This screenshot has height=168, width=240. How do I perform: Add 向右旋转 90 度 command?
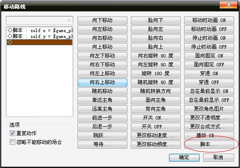pyautogui.click(x=156, y=56)
